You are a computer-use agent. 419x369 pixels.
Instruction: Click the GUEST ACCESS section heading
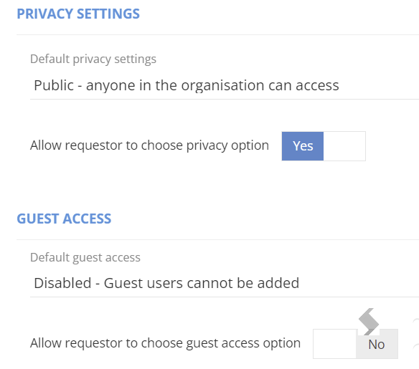tap(64, 219)
